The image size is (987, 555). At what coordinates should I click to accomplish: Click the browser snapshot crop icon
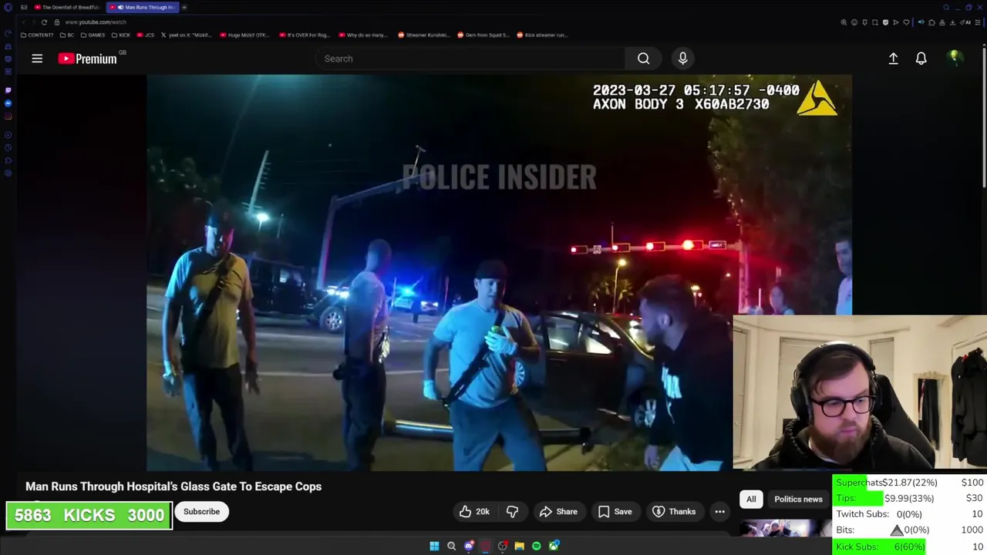pyautogui.click(x=875, y=22)
